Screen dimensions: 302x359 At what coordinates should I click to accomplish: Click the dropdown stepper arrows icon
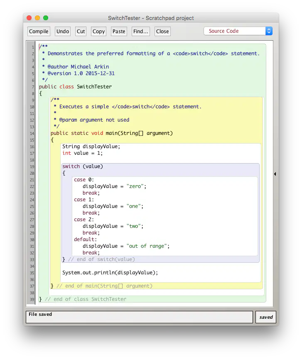coord(269,31)
